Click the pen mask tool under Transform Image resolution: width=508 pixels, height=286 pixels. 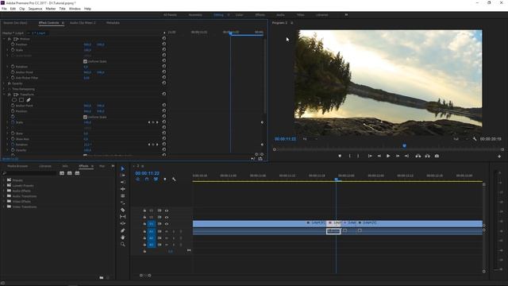(x=29, y=100)
